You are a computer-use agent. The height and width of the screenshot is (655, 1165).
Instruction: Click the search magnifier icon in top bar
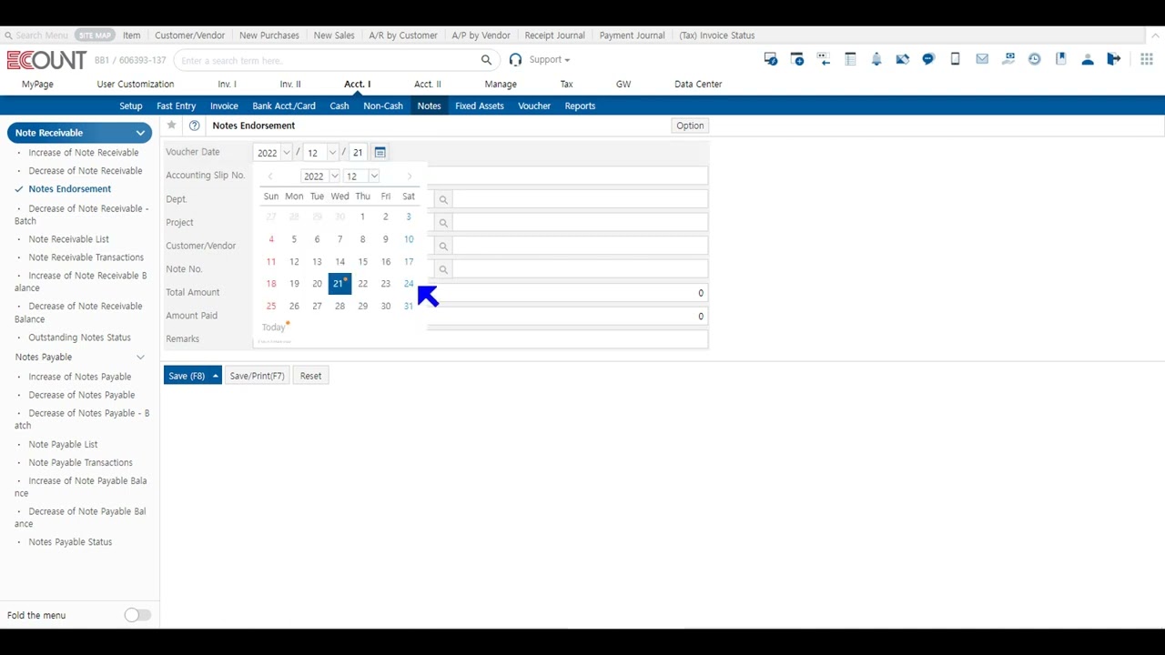[x=486, y=60]
